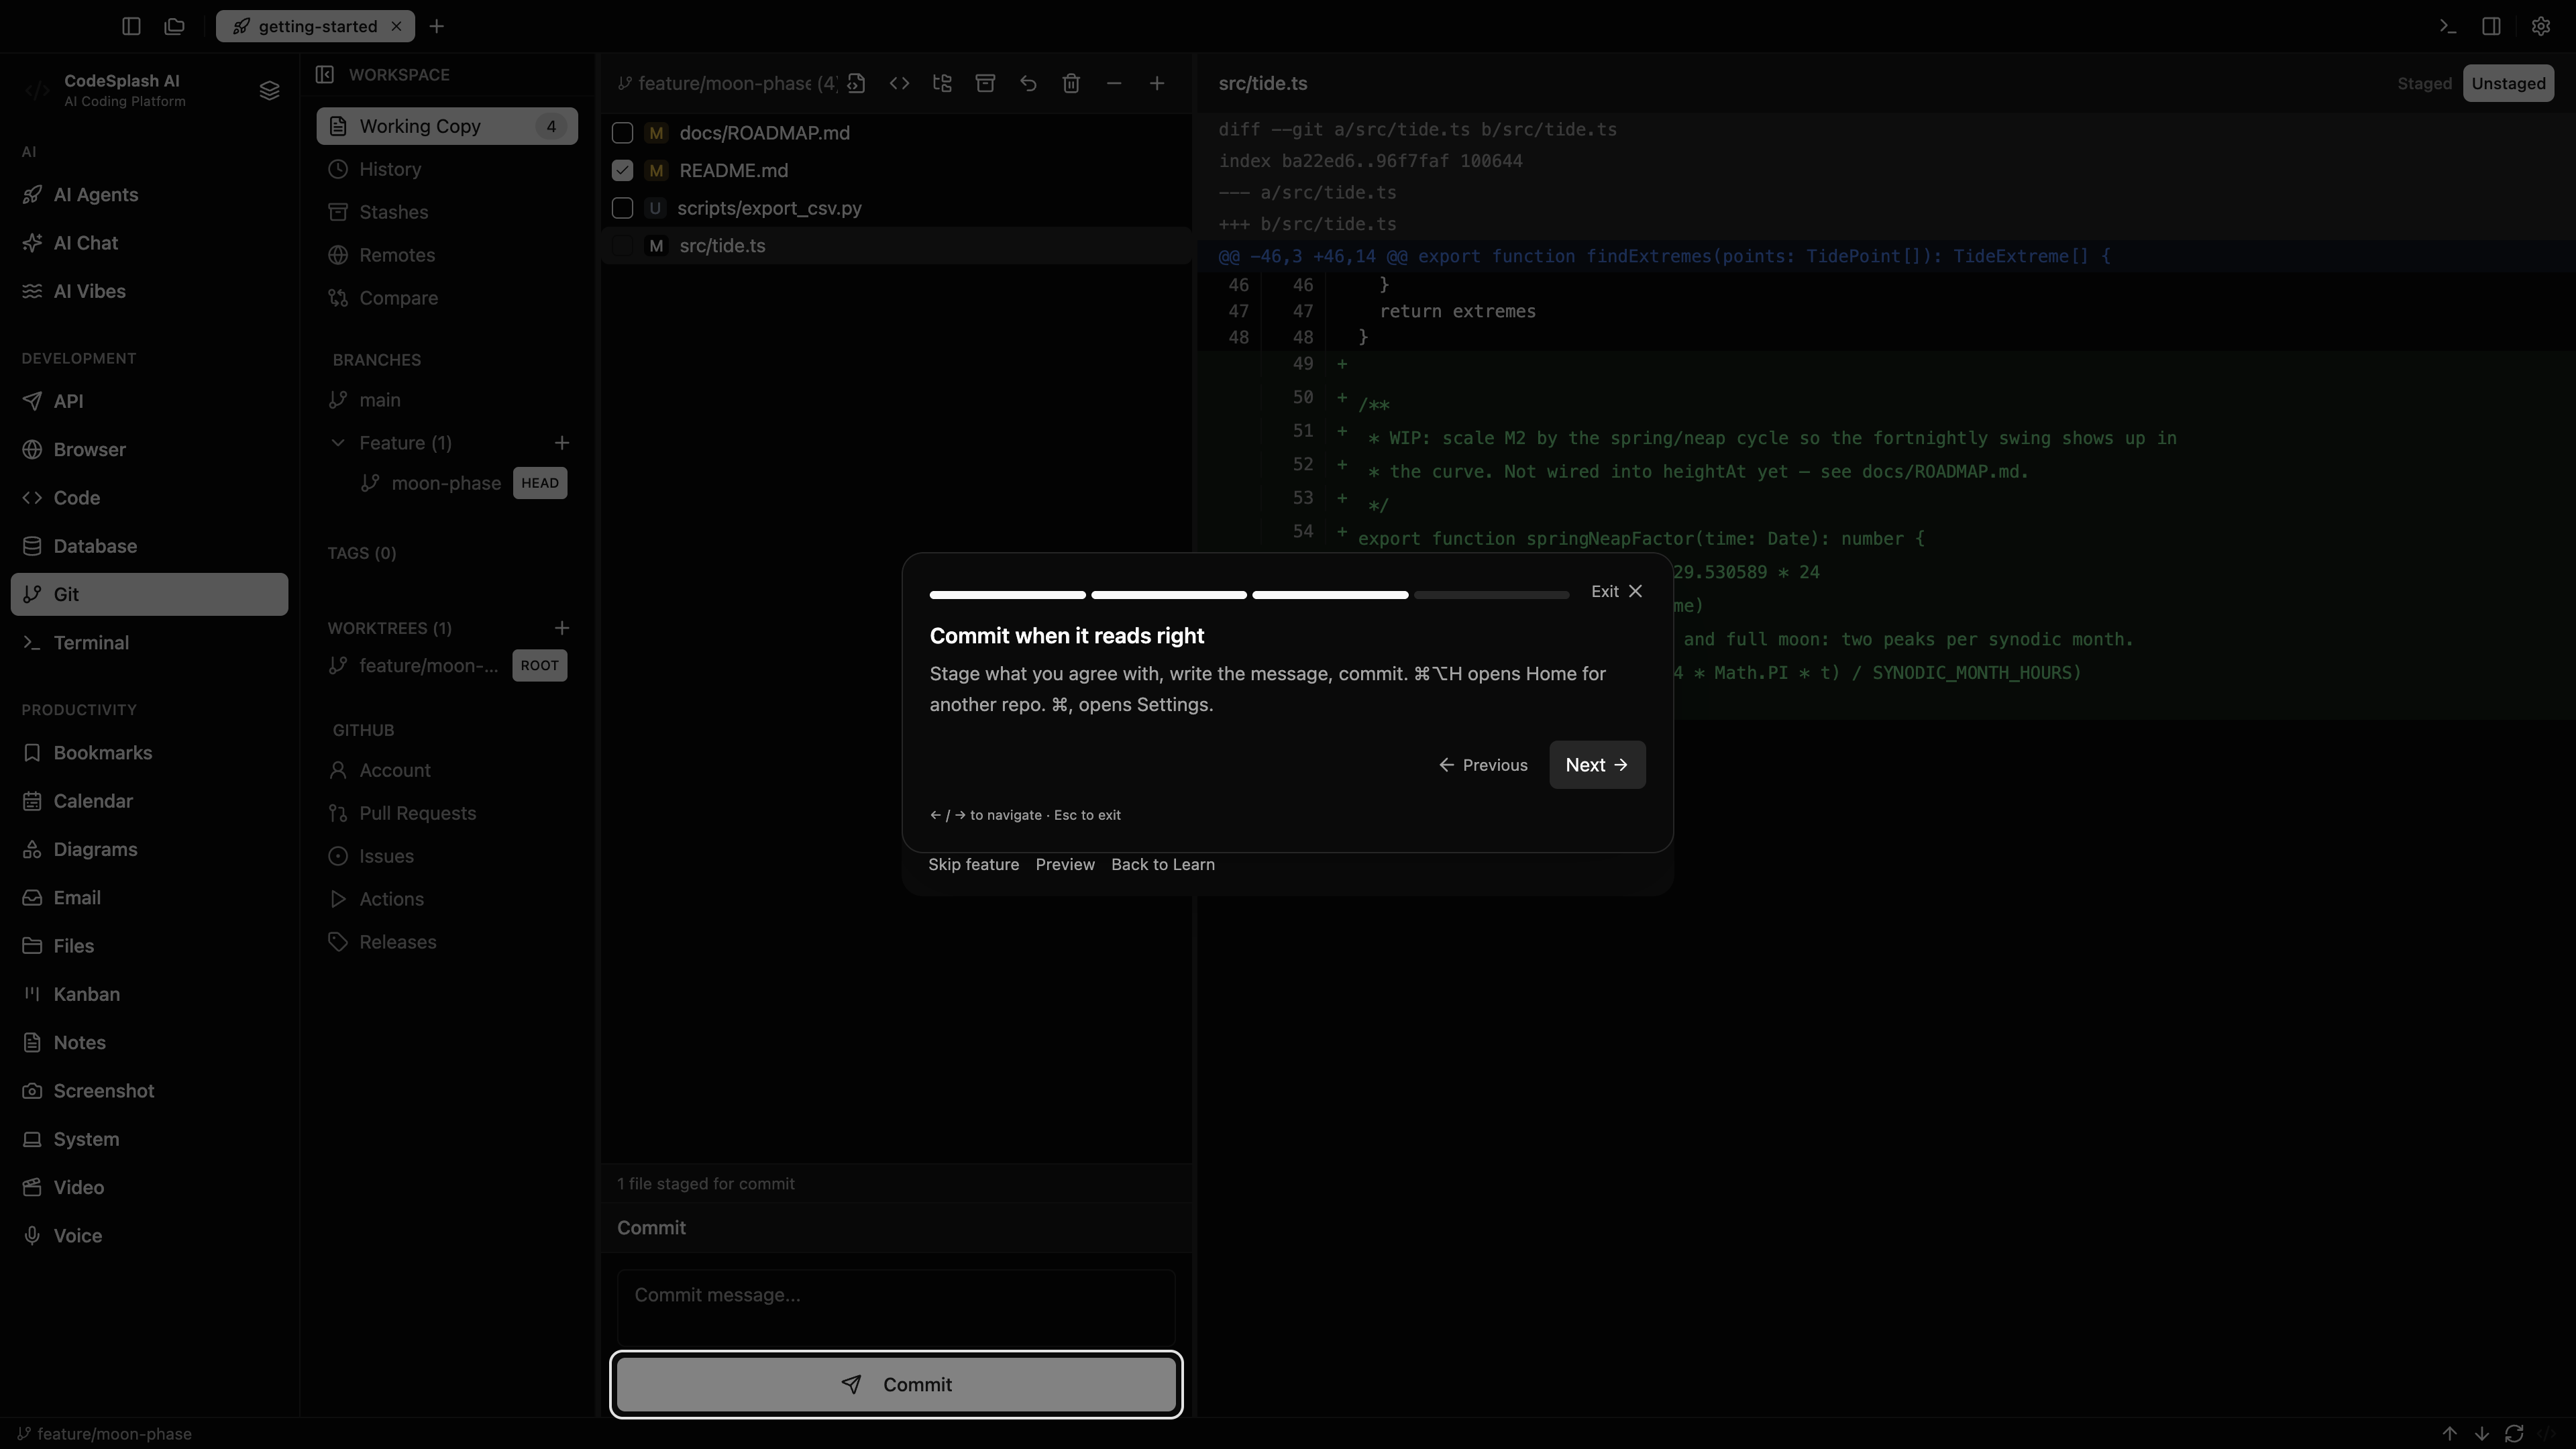Screen dimensions: 2576x1449
Task: Open AI Agents in sidebar
Action: pyautogui.click(x=149, y=195)
